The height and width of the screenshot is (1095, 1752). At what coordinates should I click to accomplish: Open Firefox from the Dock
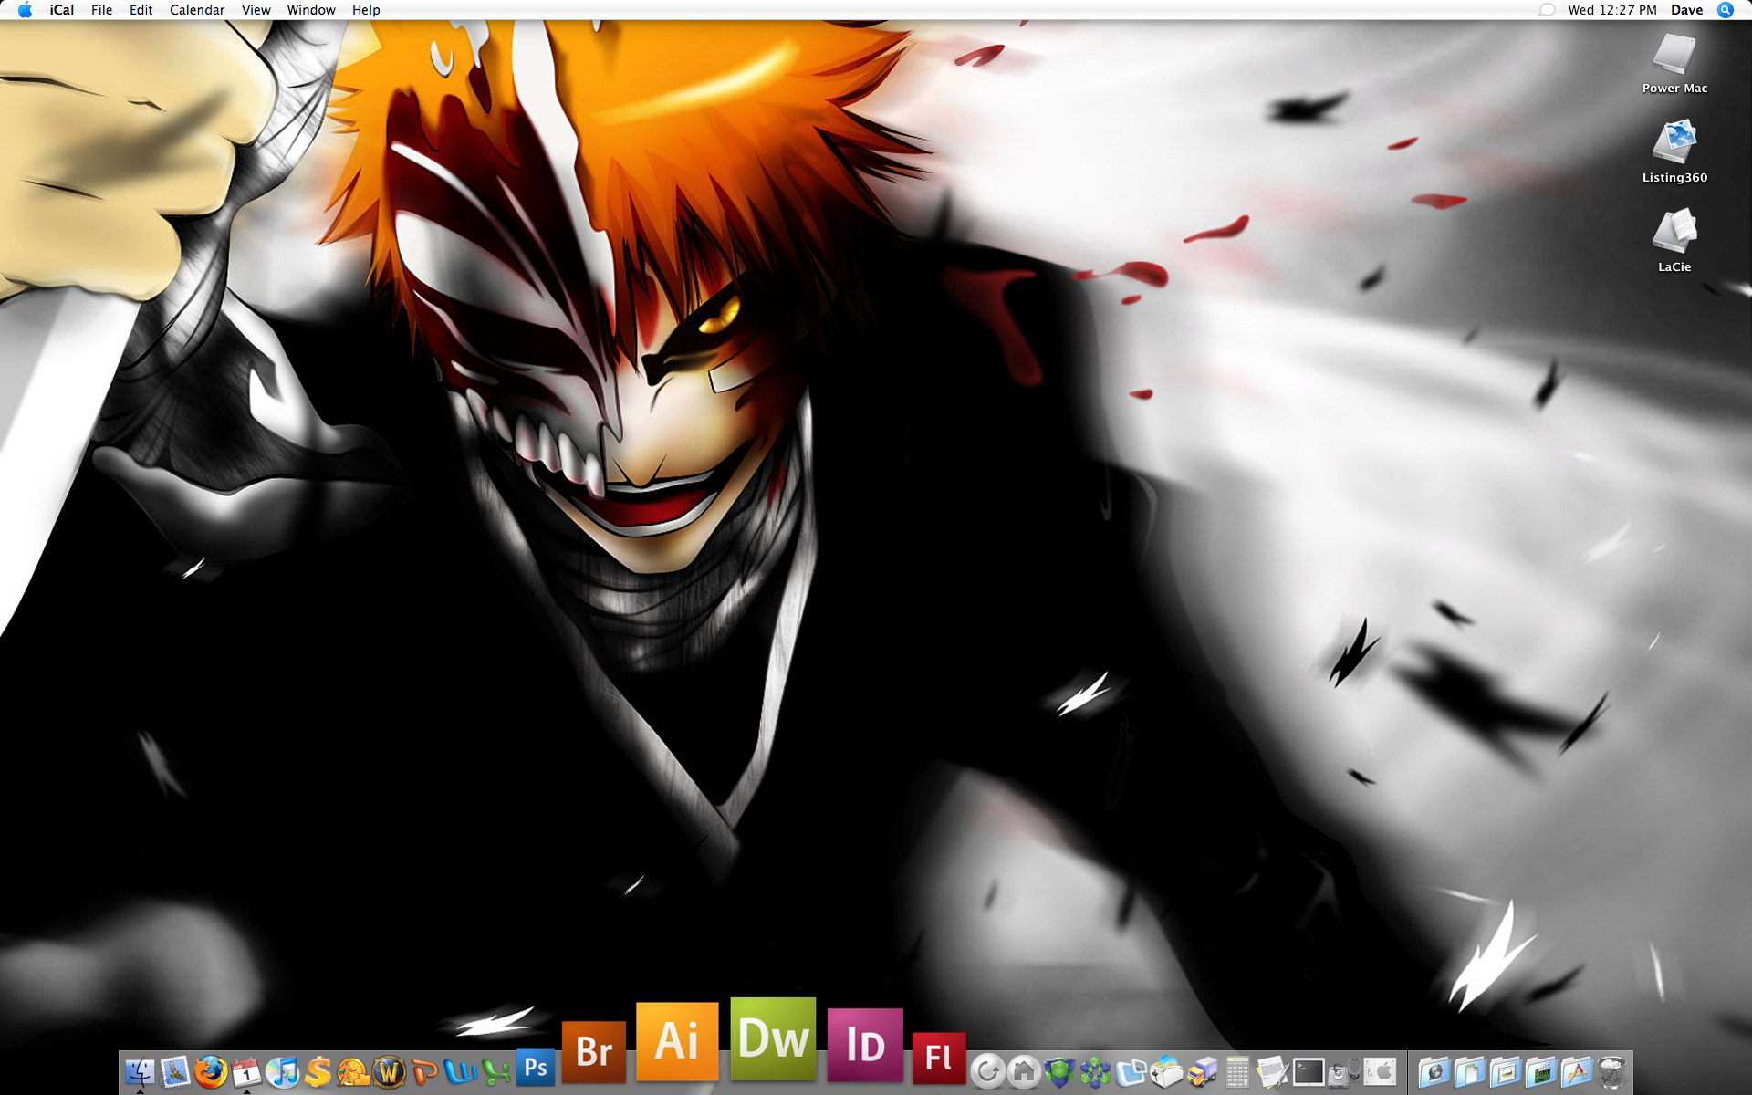click(x=211, y=1072)
